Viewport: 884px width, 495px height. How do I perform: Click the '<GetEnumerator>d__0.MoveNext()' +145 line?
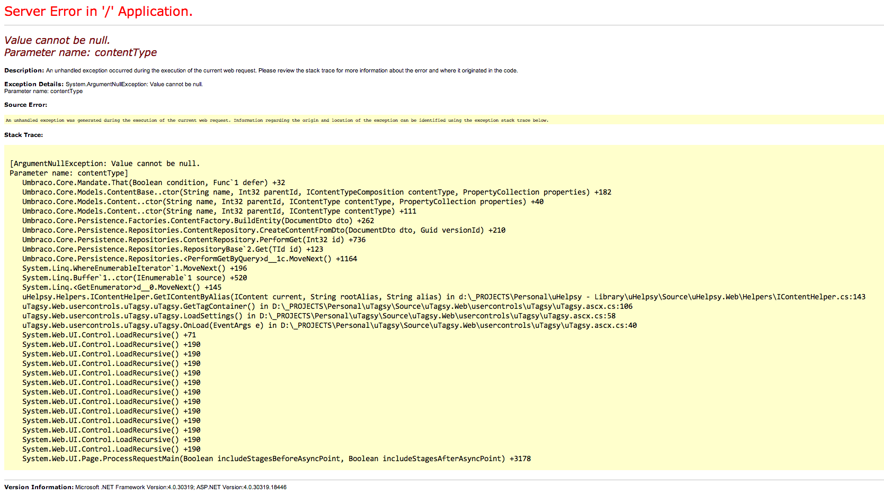coord(122,287)
